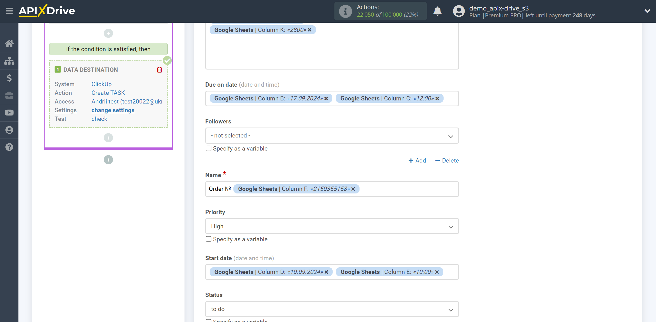
Task: Click the ApiX-Drive logo
Action: pos(47,11)
